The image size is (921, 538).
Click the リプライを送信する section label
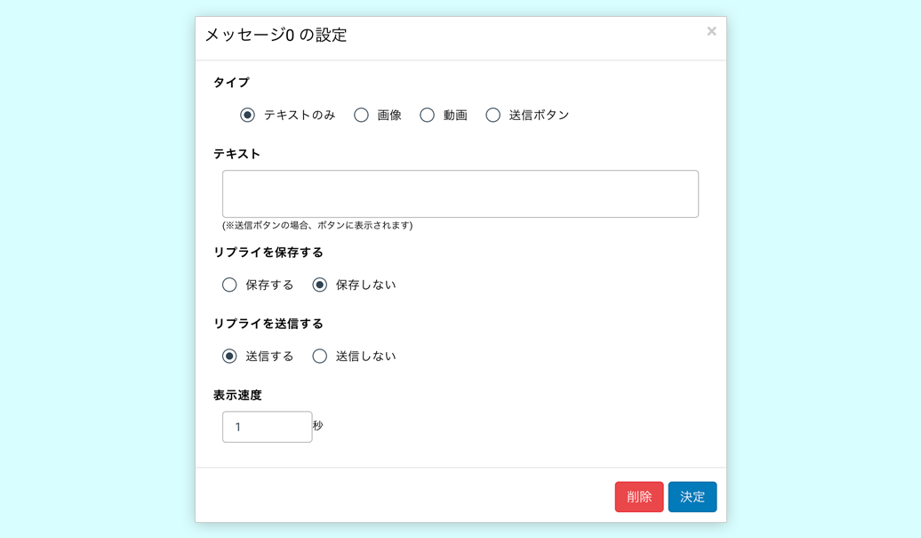[268, 324]
